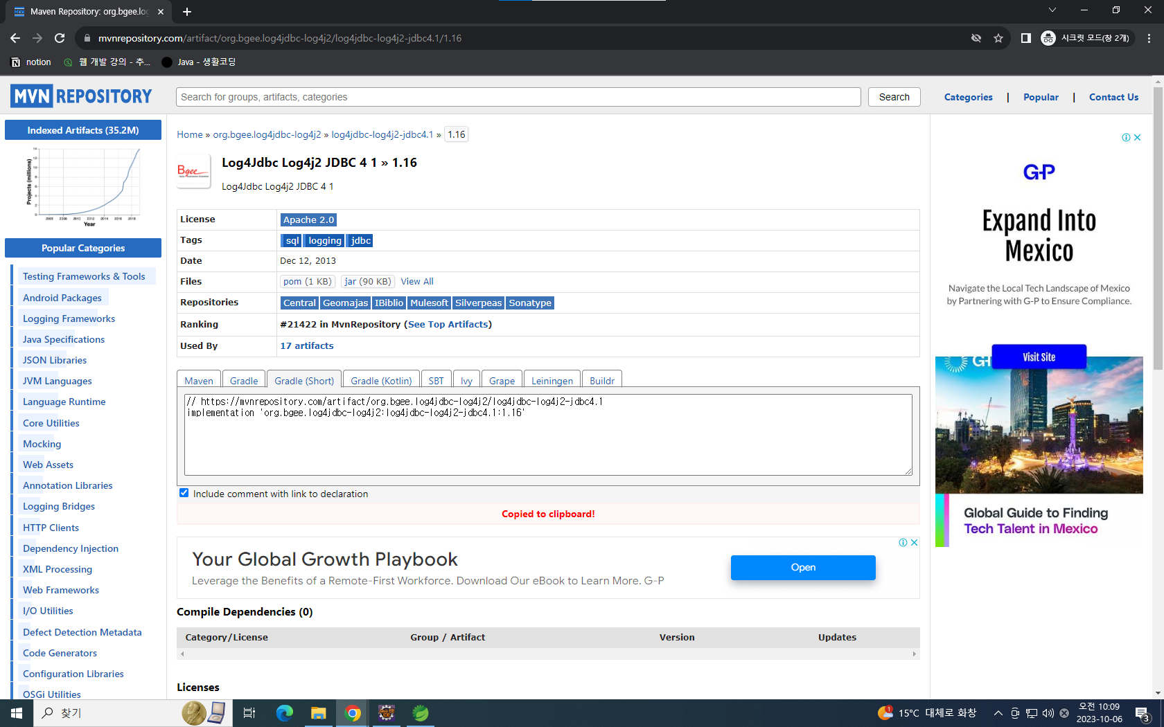Open Logging Frameworks category
This screenshot has height=727, width=1164.
69,318
